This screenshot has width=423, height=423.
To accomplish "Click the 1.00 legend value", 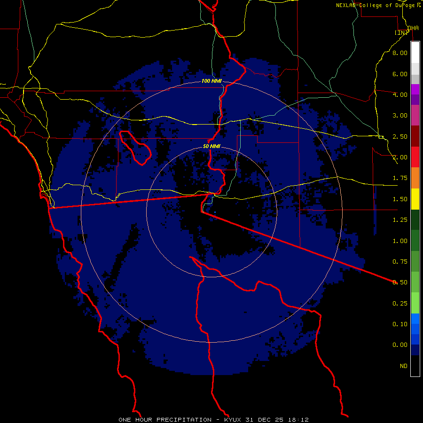I will click(400, 241).
